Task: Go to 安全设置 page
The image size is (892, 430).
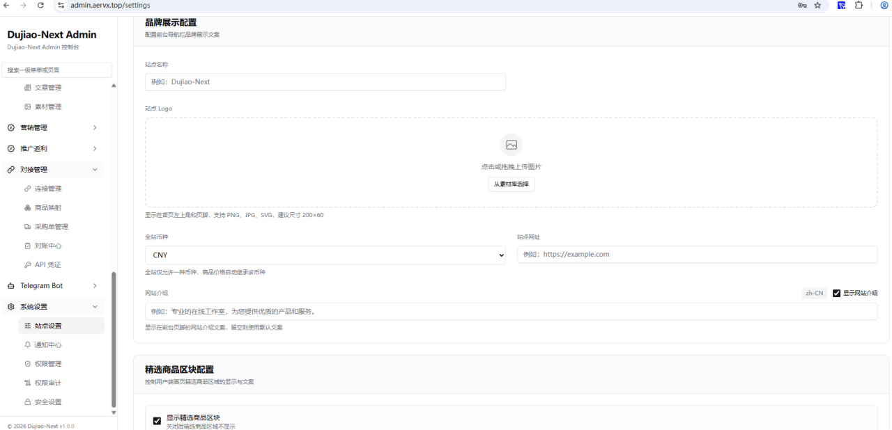Action: pyautogui.click(x=48, y=402)
